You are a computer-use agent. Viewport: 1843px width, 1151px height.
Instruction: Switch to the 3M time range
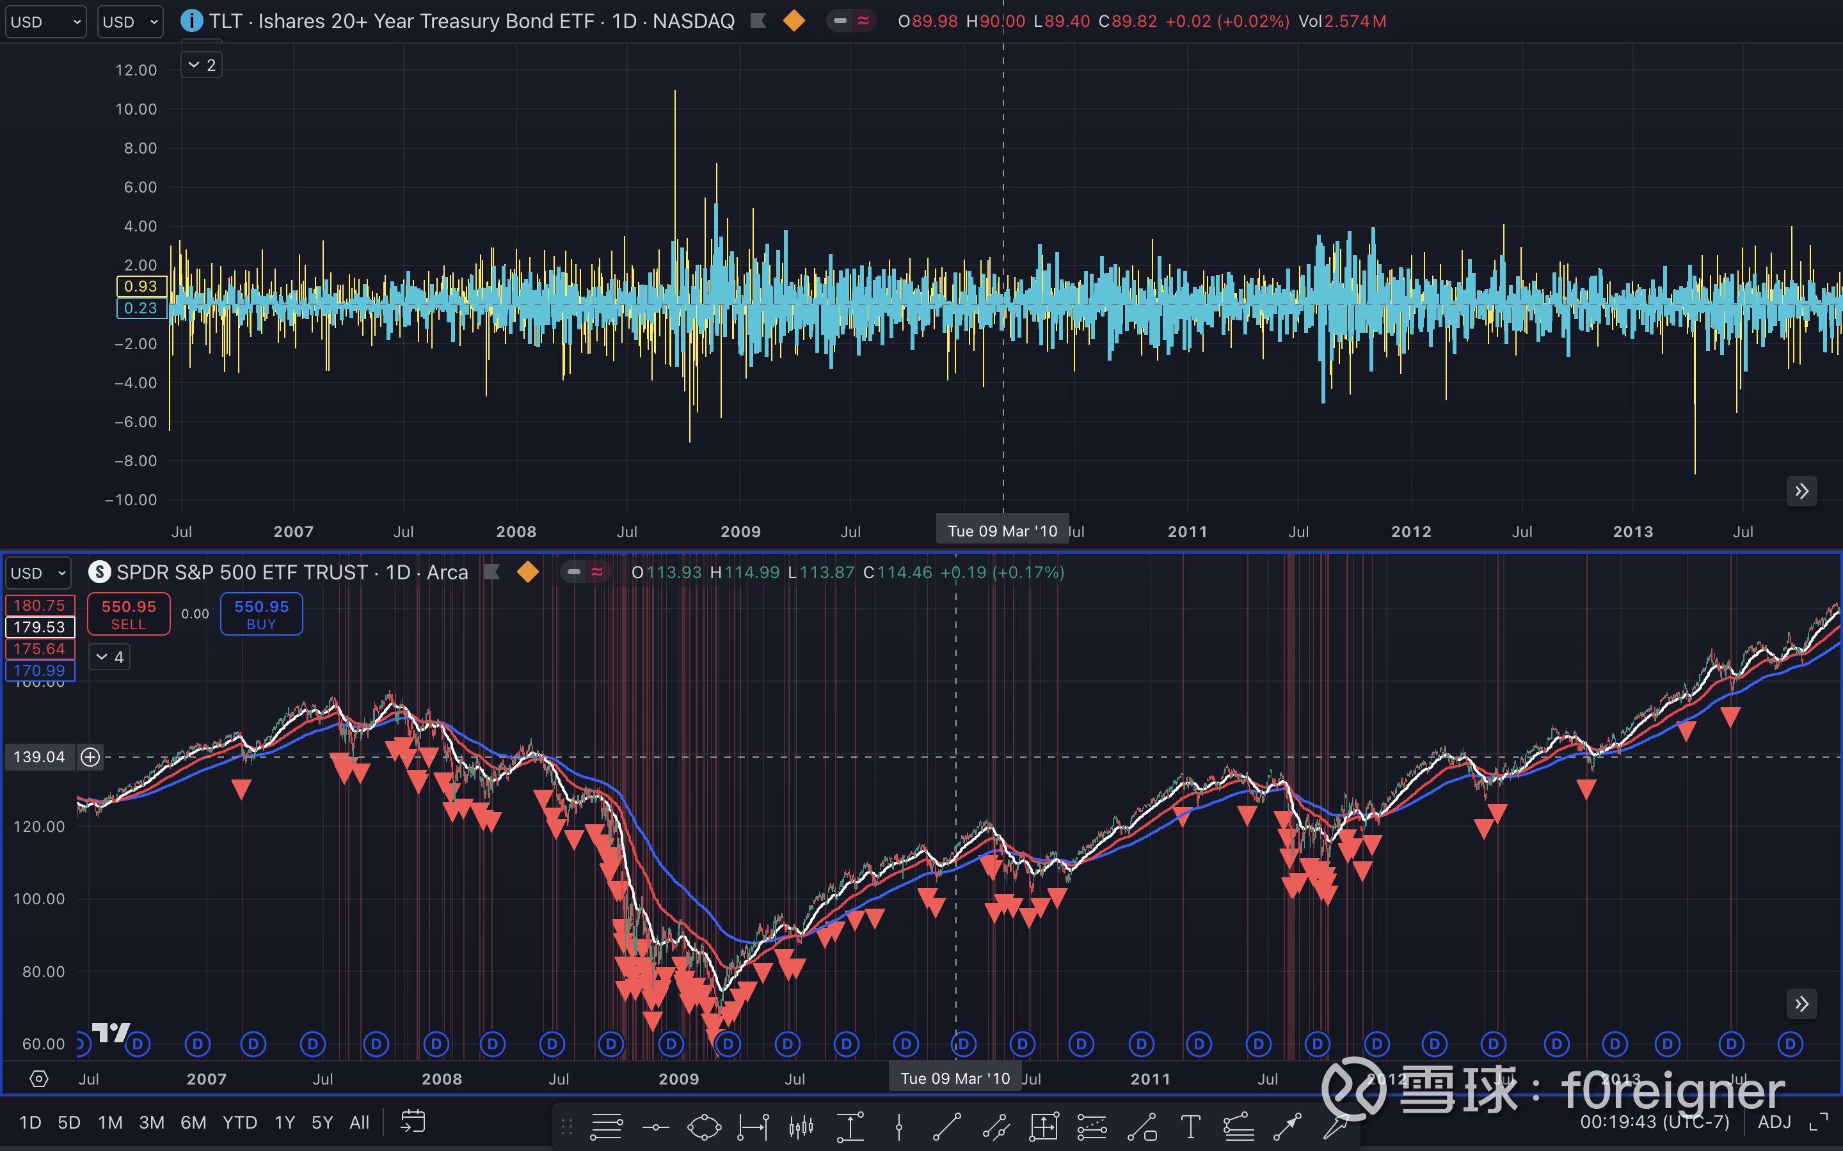coord(152,1122)
